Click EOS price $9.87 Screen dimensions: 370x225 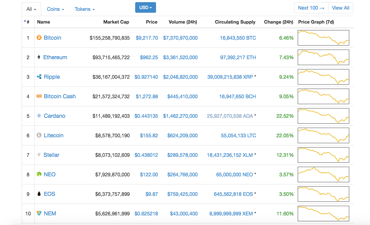point(152,194)
